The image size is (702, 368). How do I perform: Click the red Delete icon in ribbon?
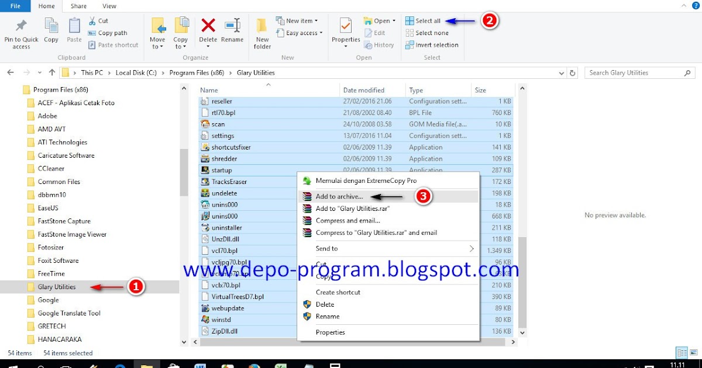point(208,25)
